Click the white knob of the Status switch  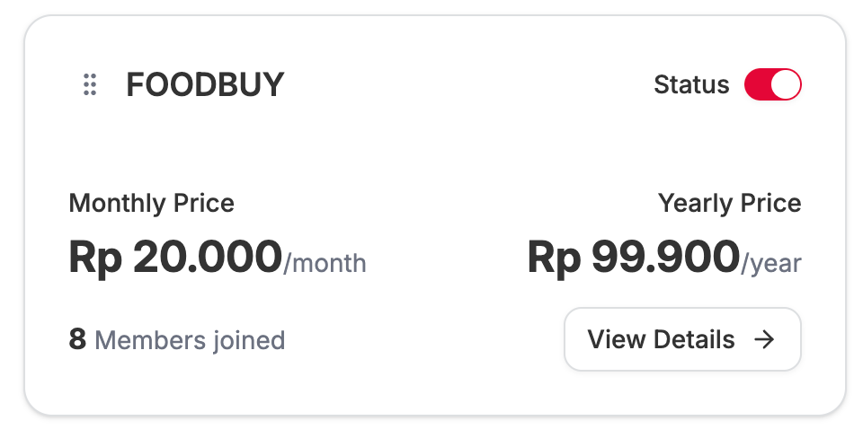point(786,85)
